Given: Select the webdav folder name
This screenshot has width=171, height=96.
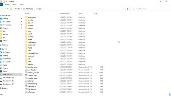Looking at the screenshot, I should pyautogui.click(x=30, y=64).
